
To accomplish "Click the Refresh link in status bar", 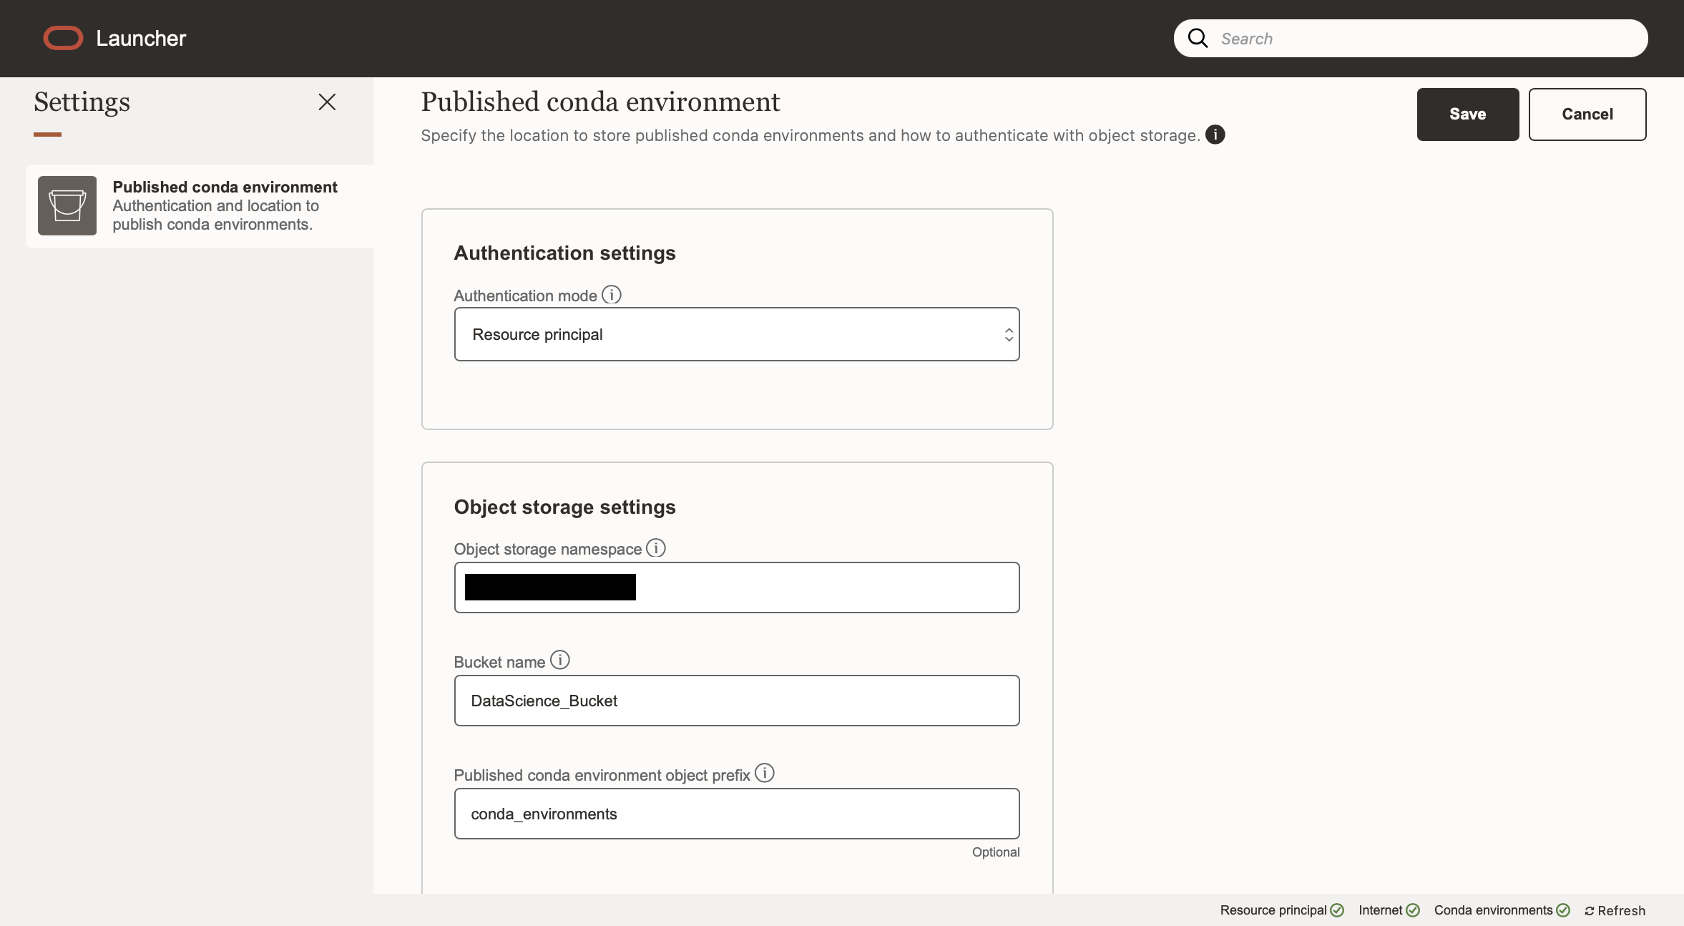I will click(1615, 911).
